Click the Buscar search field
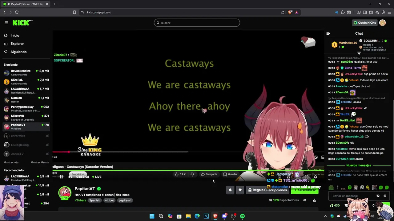This screenshot has height=221, width=394. 197,23
